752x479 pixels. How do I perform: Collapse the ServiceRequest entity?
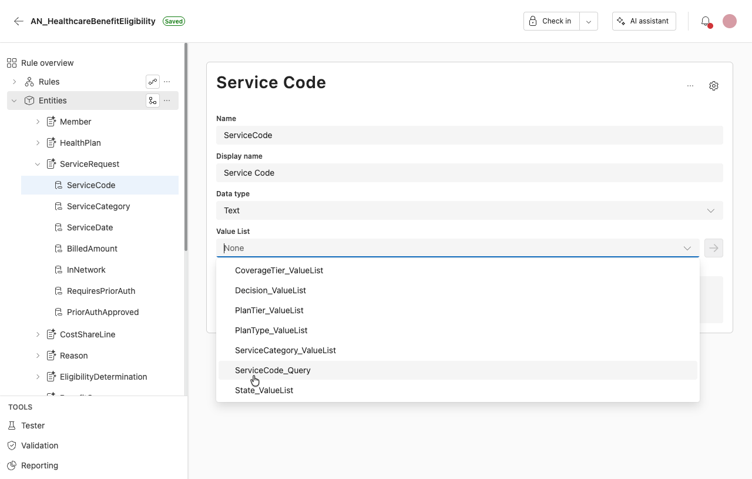point(38,164)
